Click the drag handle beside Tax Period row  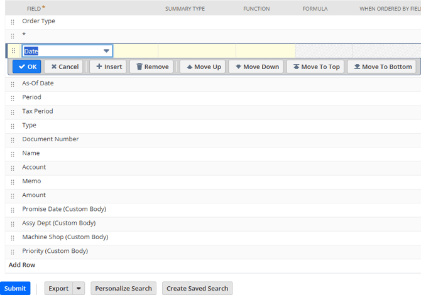coord(13,112)
